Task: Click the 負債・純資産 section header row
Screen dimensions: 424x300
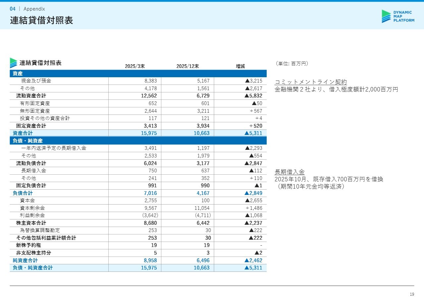Action: coord(138,141)
